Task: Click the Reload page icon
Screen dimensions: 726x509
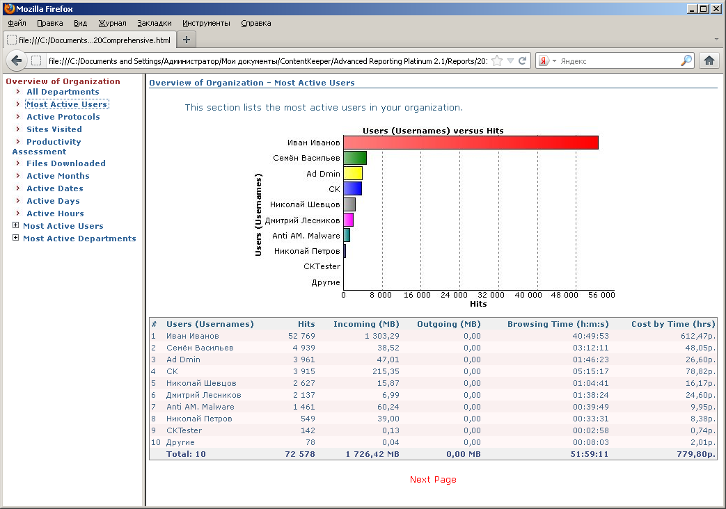Action: click(x=523, y=61)
